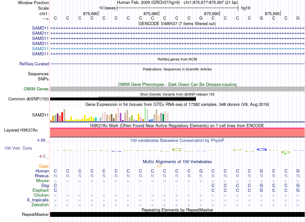The image size is (305, 222).
Task: Click the Dog alignment row label
Action: 45,186
